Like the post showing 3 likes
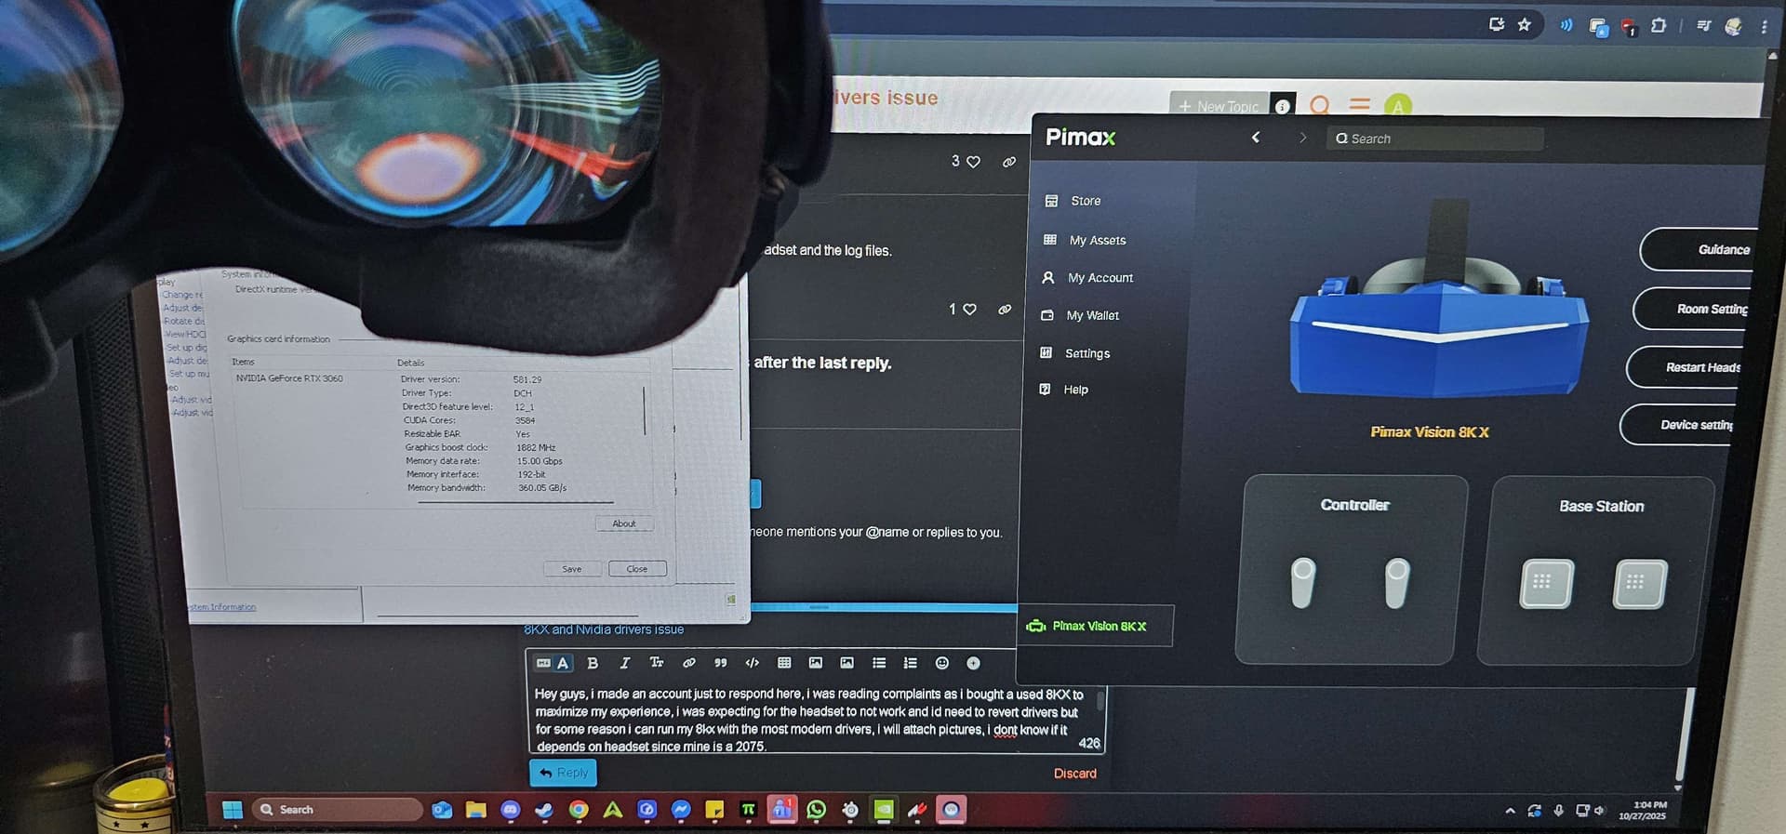The image size is (1786, 834). [973, 162]
